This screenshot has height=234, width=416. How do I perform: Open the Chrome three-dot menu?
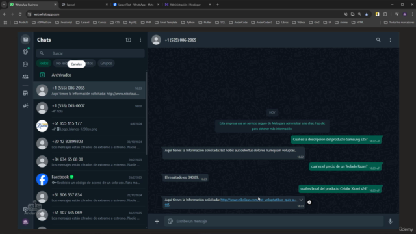coord(413,14)
